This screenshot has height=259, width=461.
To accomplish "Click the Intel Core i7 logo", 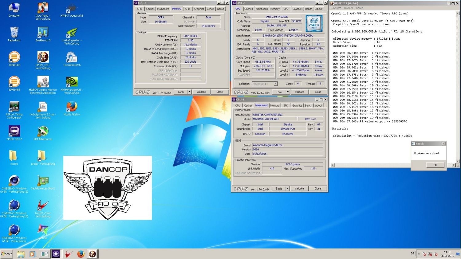I will pos(314,23).
